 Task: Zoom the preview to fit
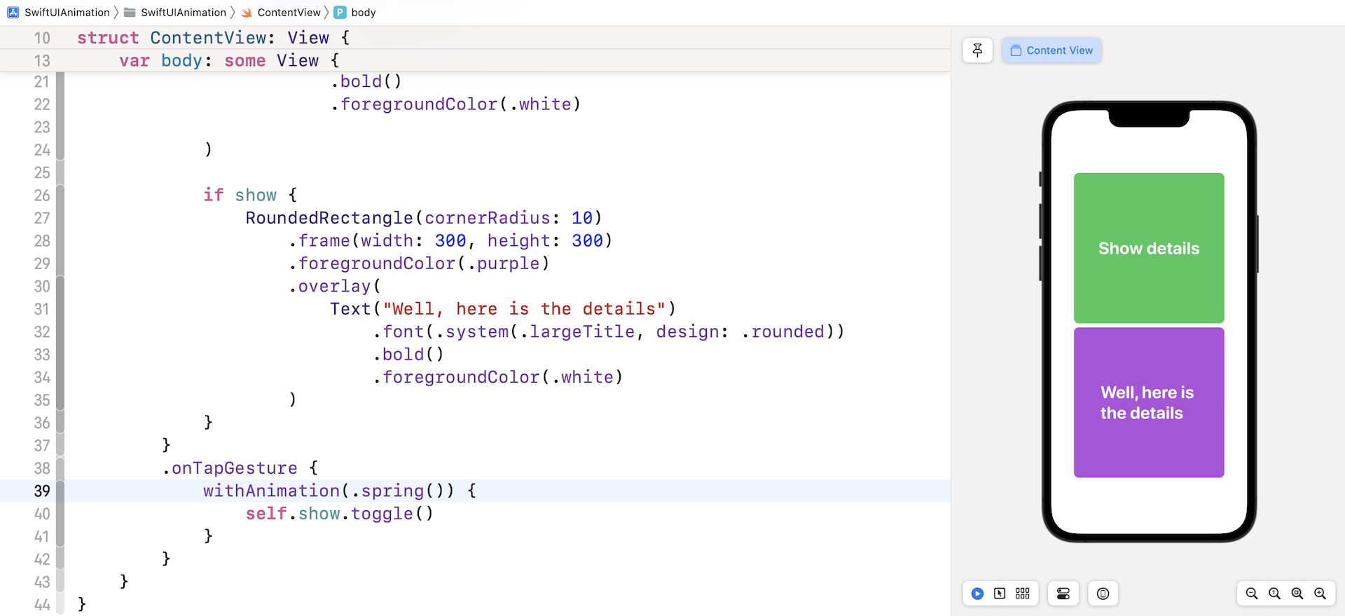1297,594
